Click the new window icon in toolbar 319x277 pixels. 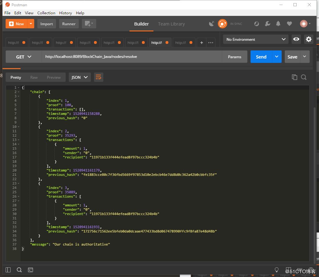point(89,24)
